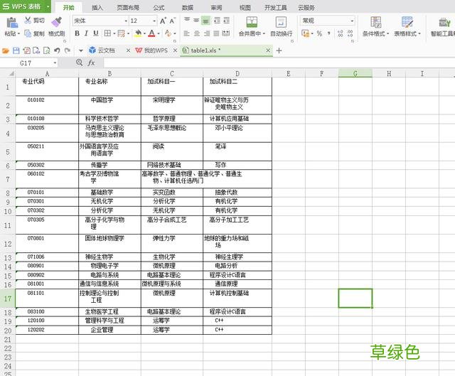The width and height of the screenshot is (455, 376).
Task: Click the Copy (复制) icon
Action: coord(28,33)
